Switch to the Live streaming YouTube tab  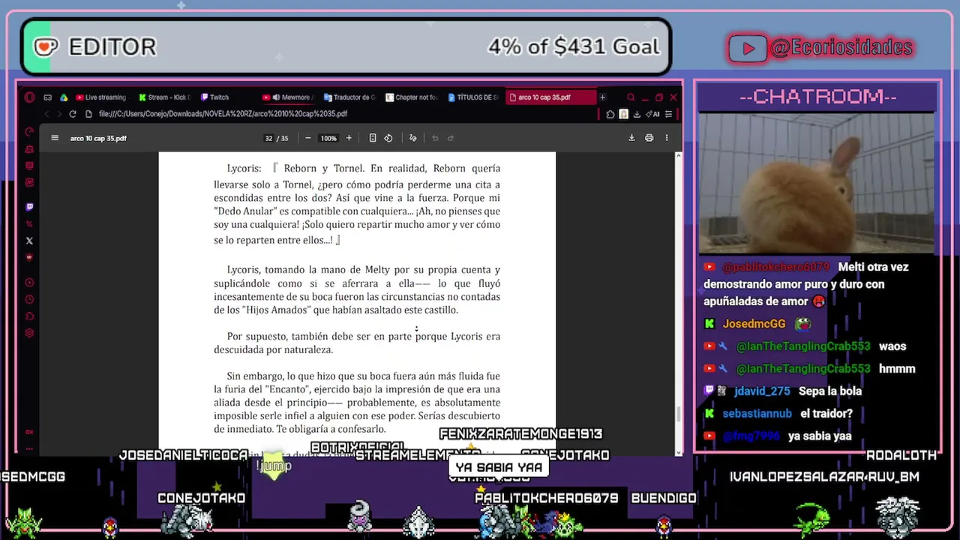[101, 97]
